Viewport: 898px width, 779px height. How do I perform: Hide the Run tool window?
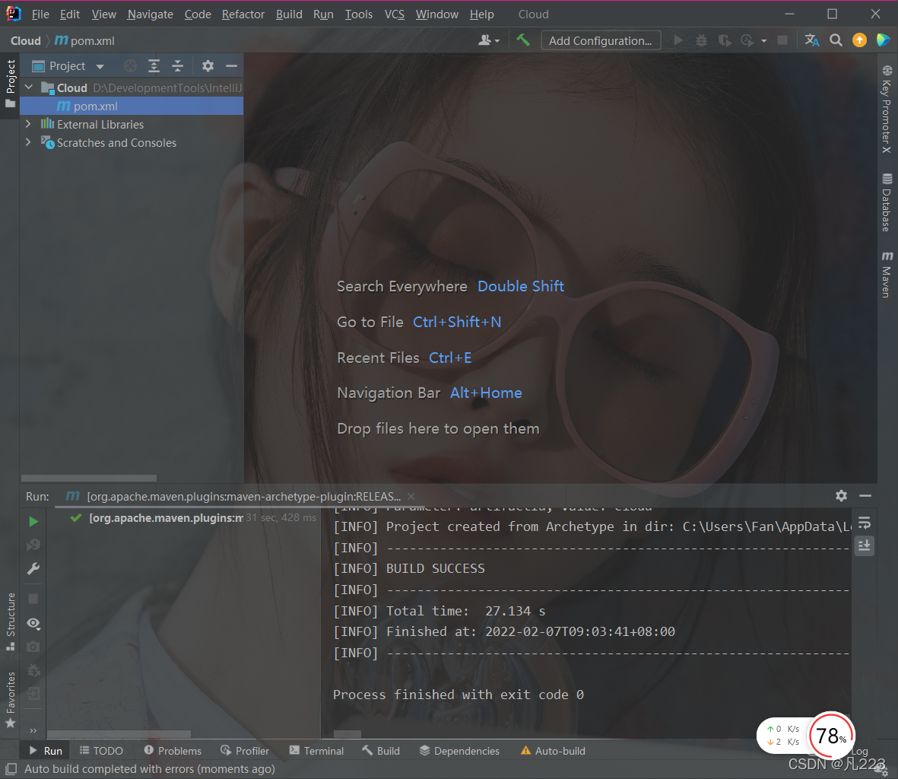click(x=865, y=495)
